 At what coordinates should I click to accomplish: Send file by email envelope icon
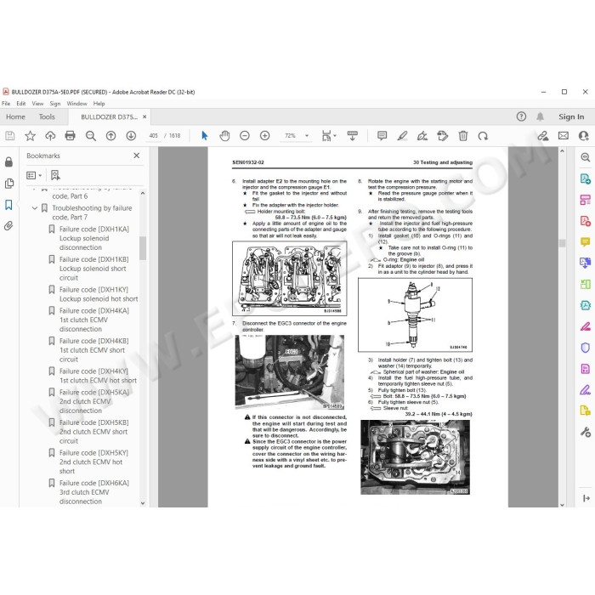click(564, 136)
